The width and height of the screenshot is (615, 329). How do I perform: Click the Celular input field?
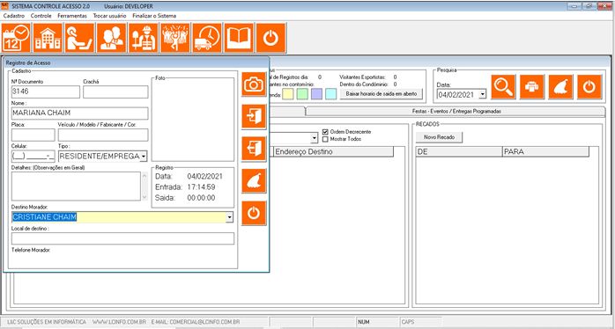click(x=33, y=157)
